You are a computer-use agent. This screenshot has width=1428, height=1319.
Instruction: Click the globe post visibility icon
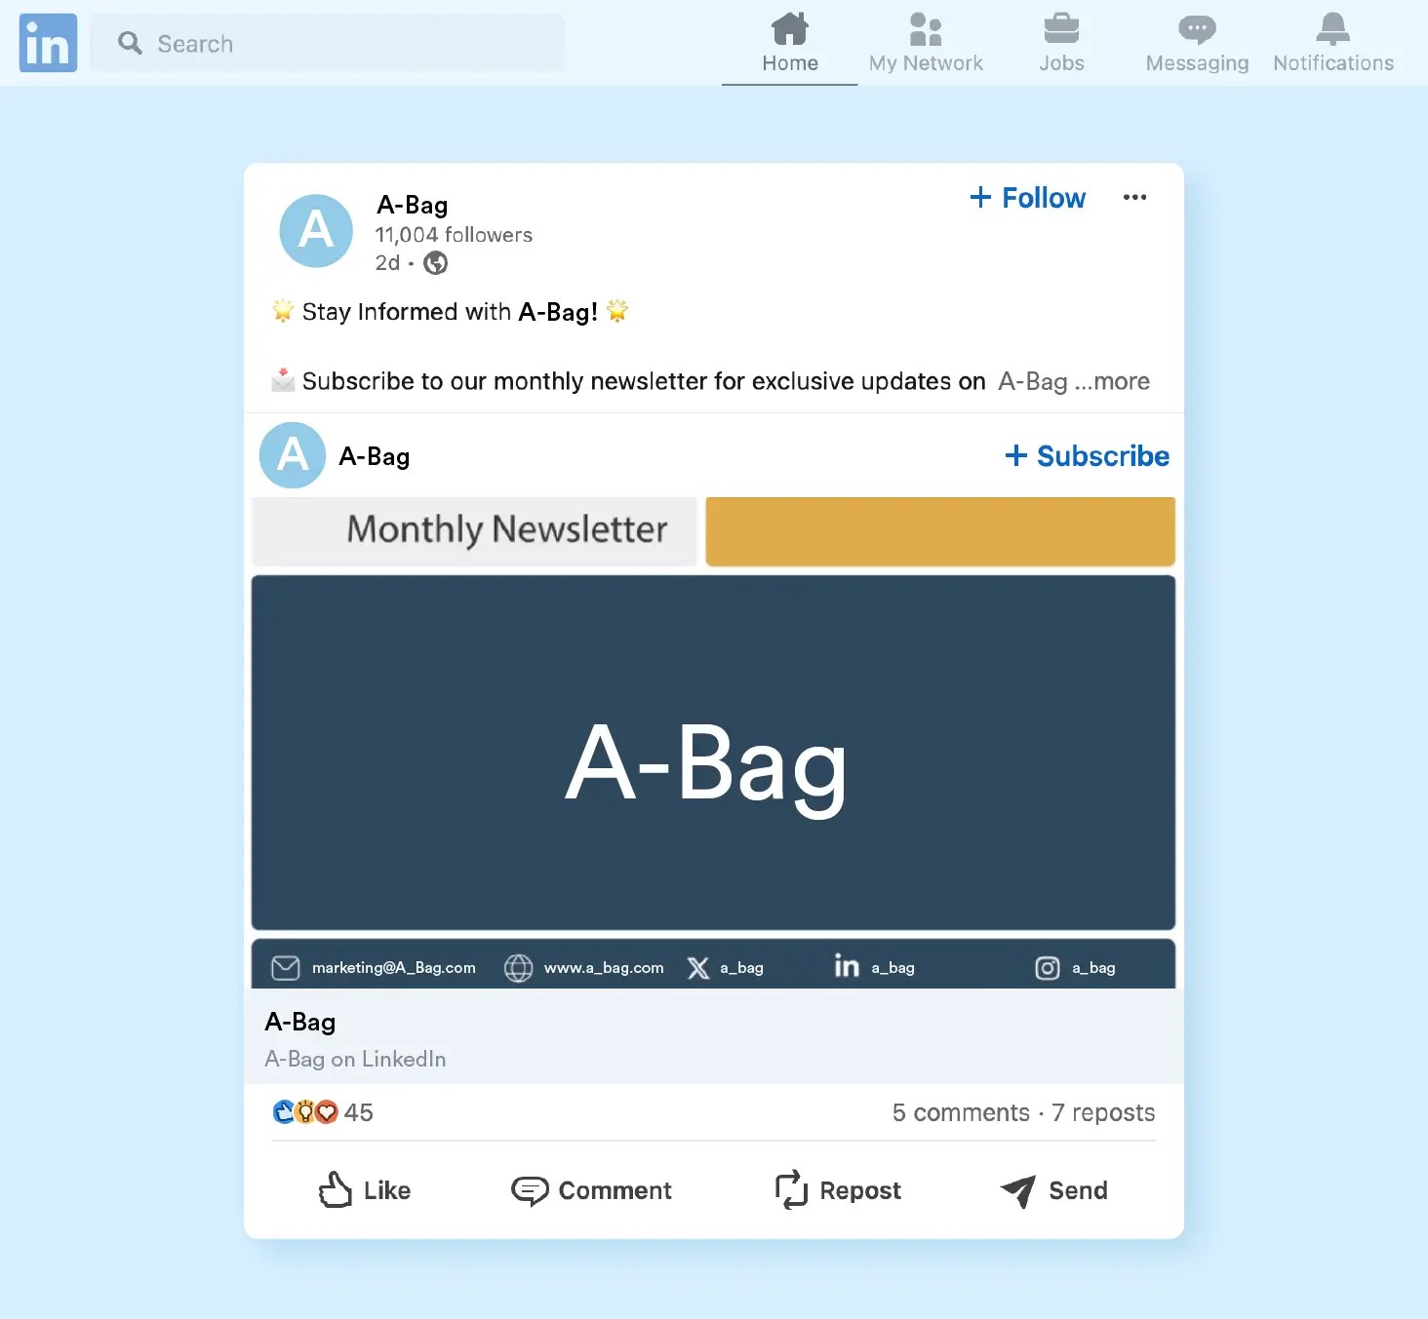[x=436, y=262]
